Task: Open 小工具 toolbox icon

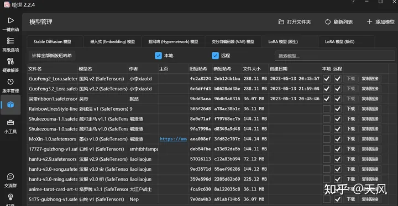Action: (11, 123)
